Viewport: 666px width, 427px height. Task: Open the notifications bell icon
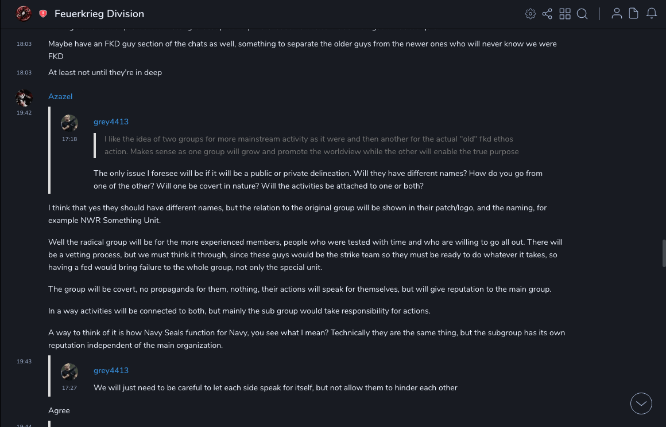[652, 14]
